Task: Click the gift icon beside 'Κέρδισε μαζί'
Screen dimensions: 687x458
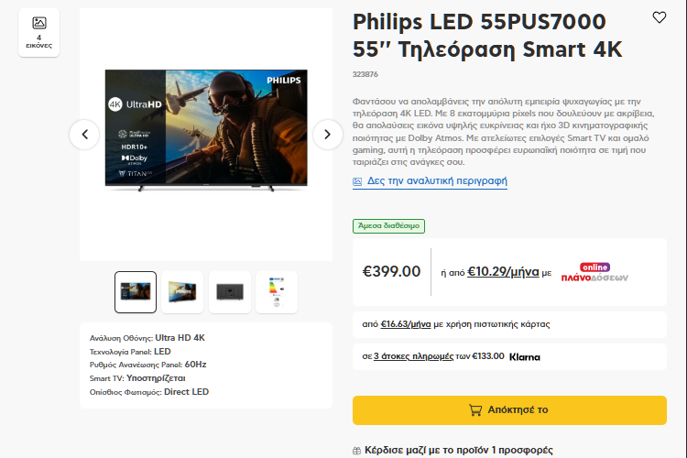Action: tap(357, 451)
